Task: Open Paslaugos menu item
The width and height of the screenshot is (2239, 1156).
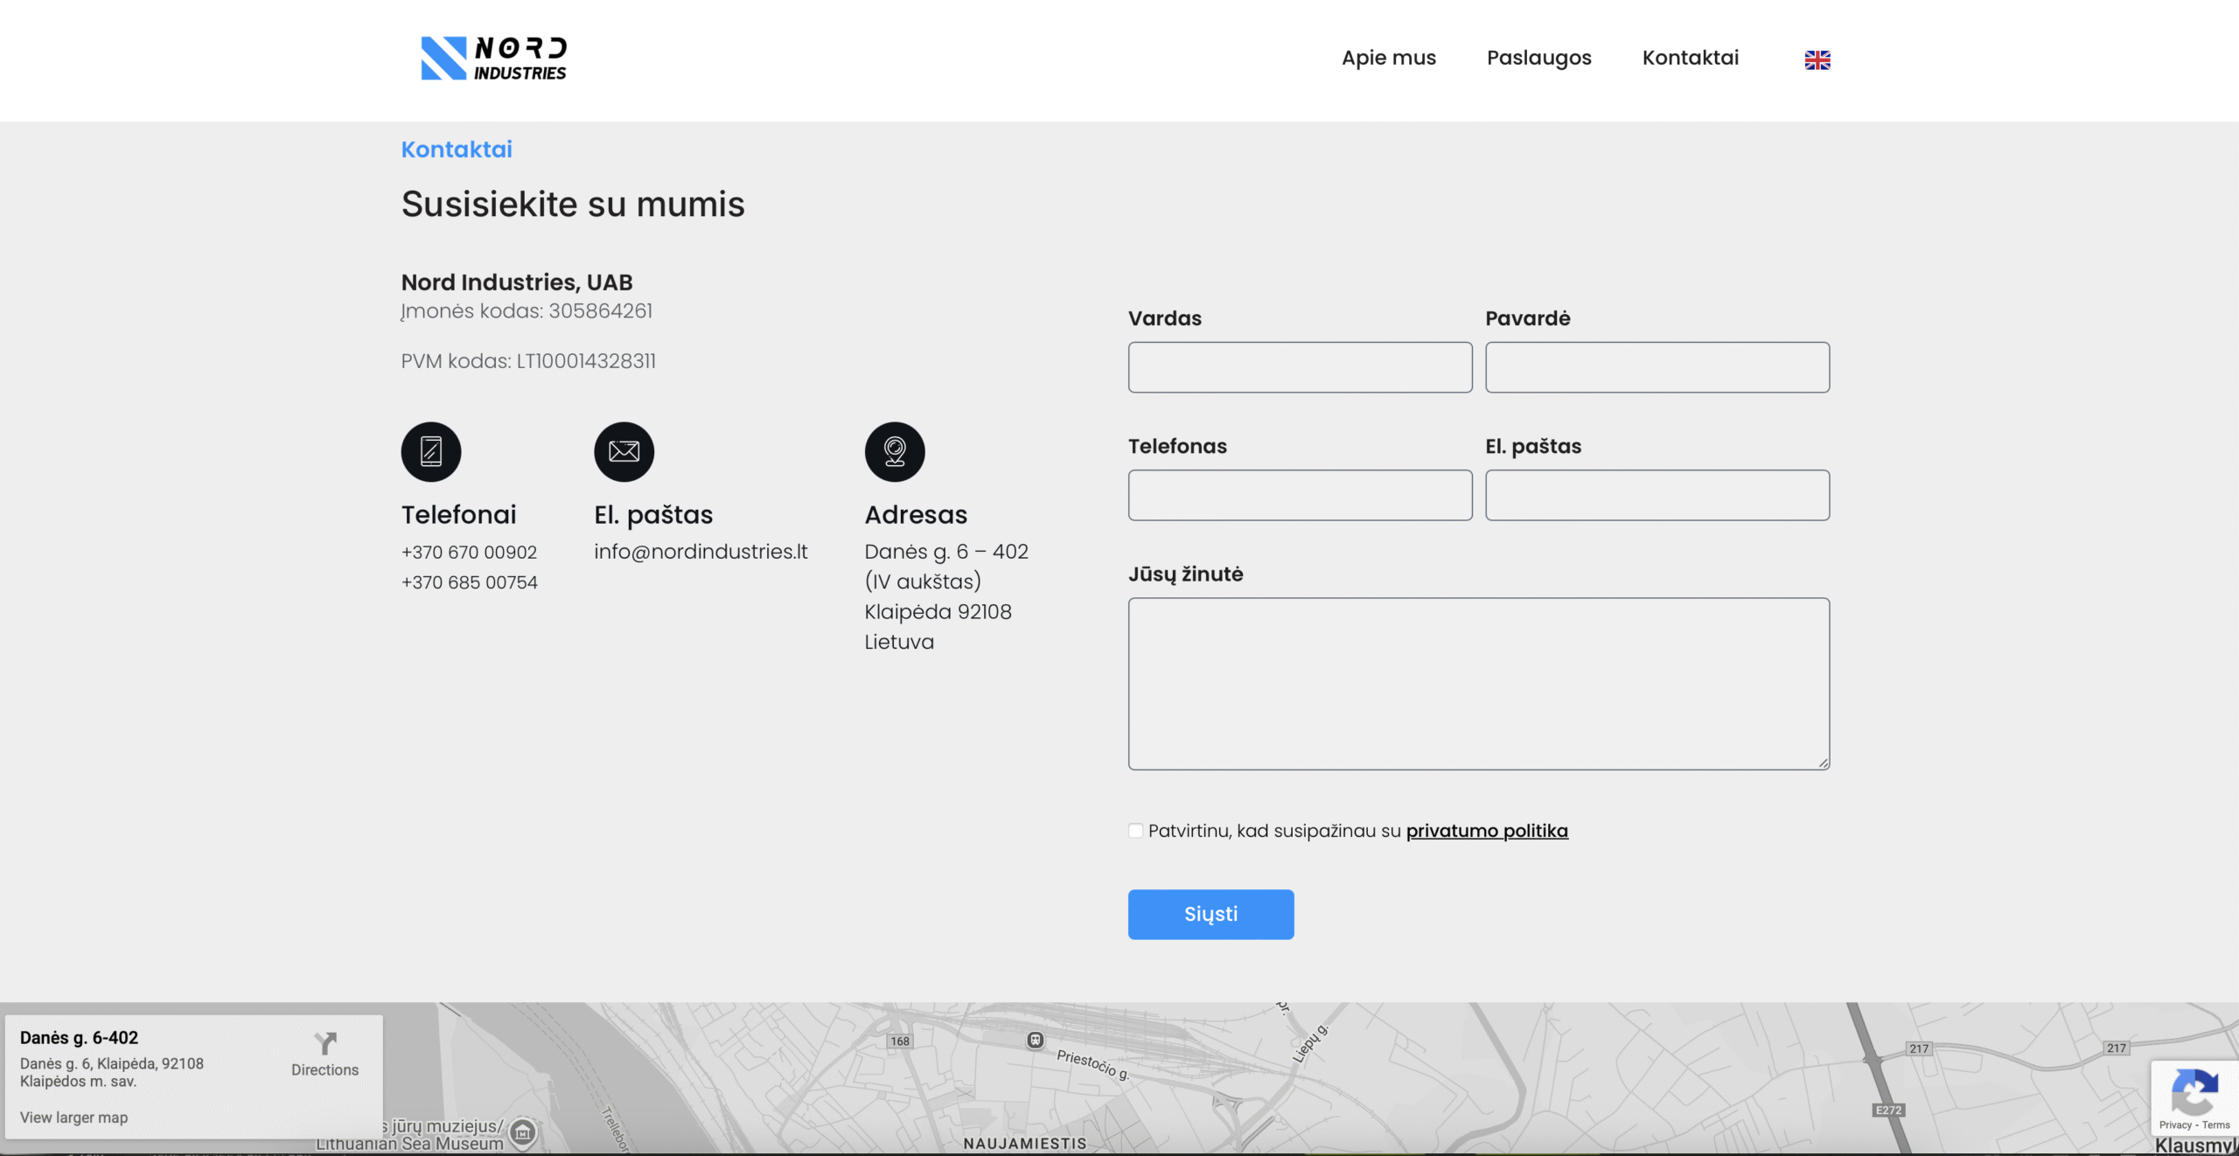Action: [1538, 58]
